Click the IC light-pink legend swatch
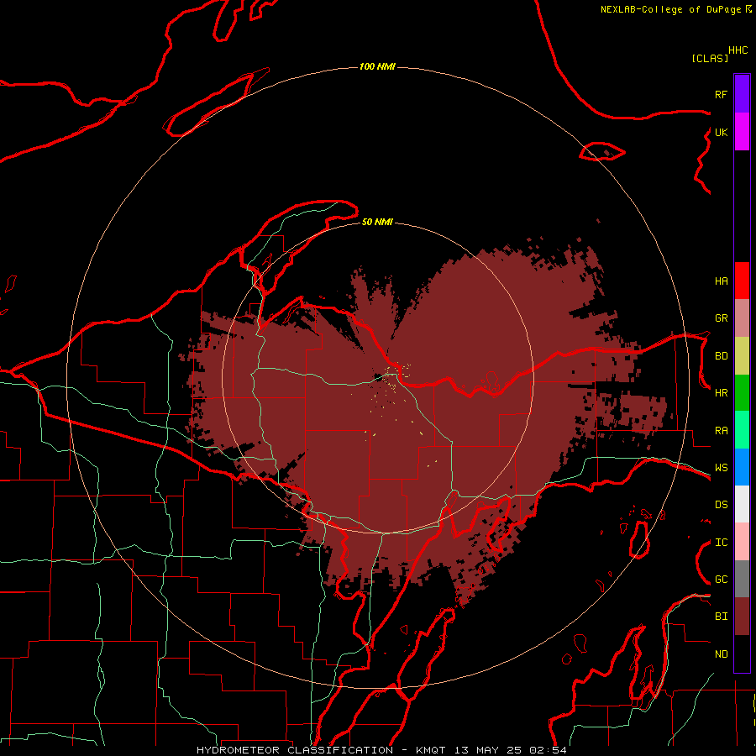Image resolution: width=756 pixels, height=756 pixels. [742, 542]
